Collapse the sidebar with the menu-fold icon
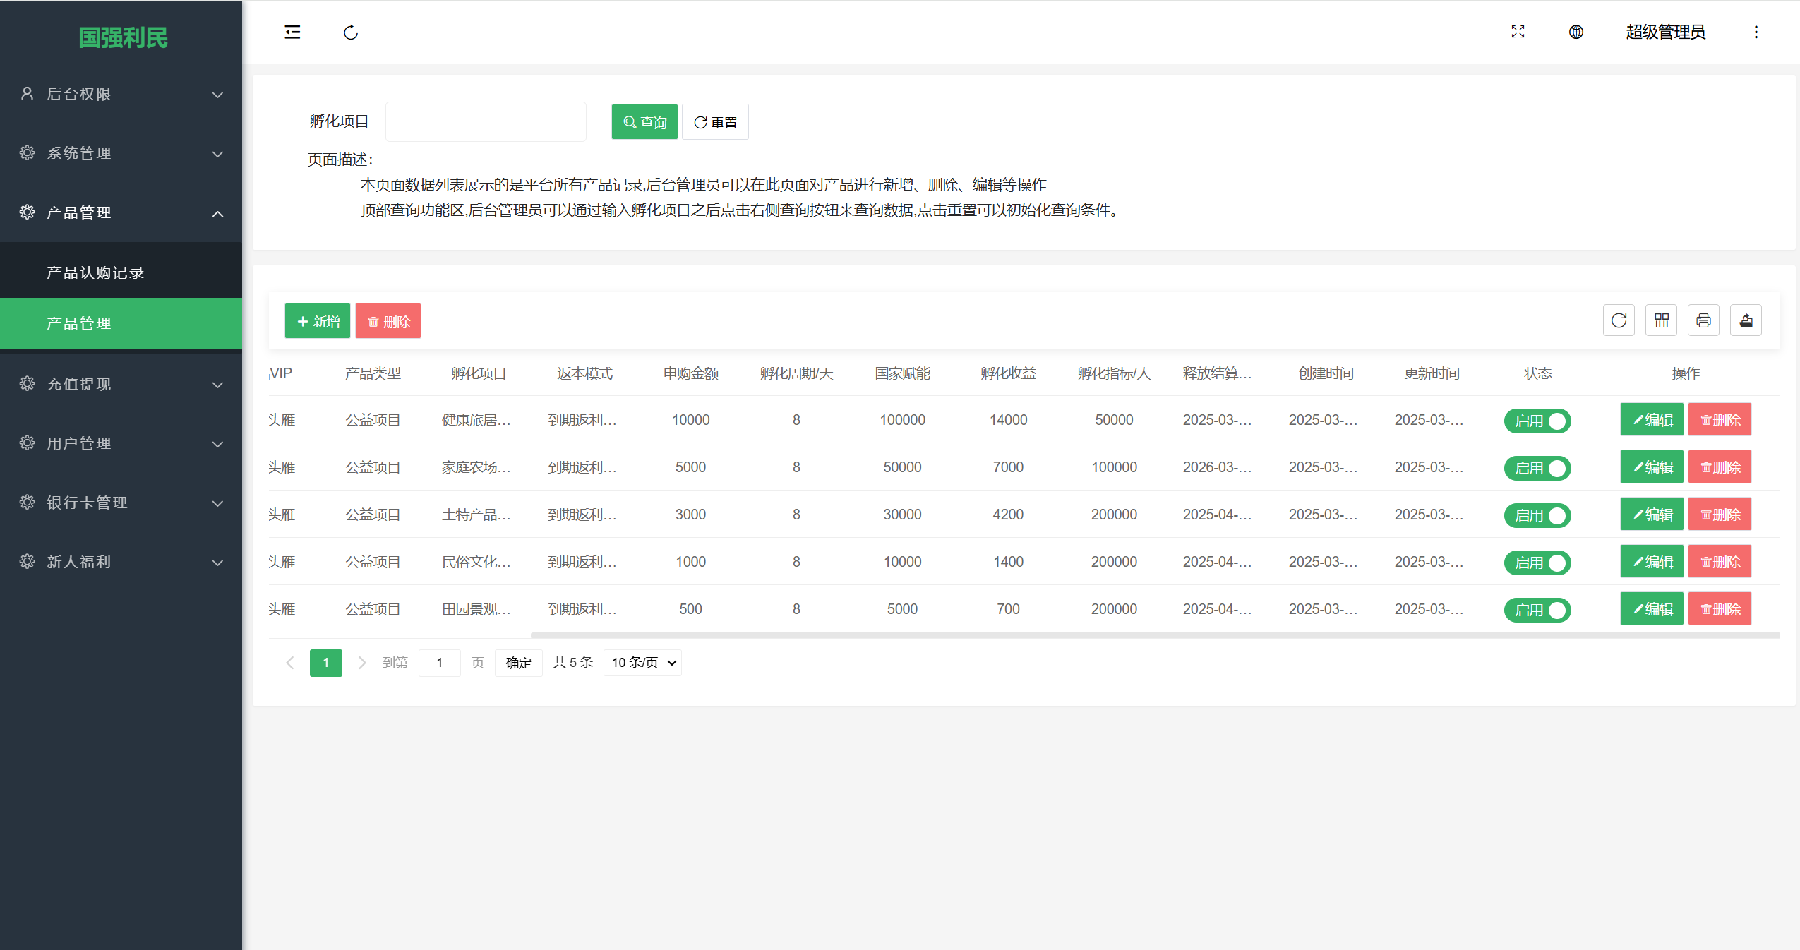 [x=292, y=32]
